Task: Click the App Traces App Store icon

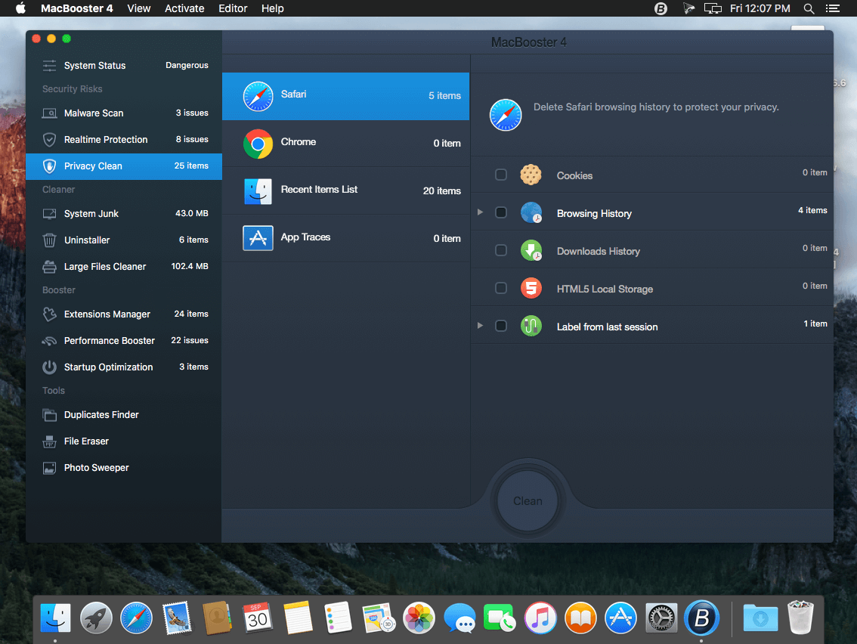Action: pos(258,238)
